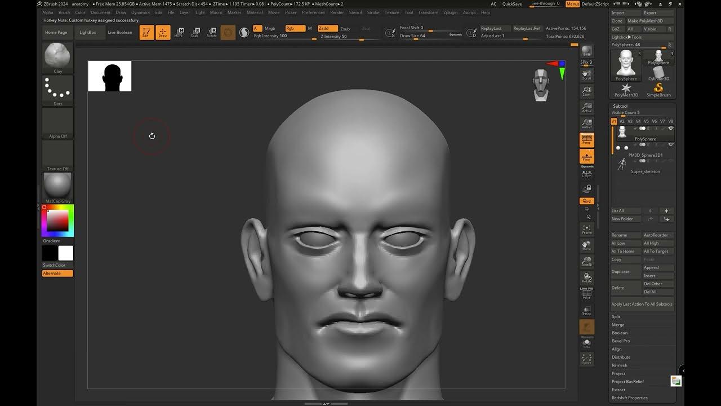The height and width of the screenshot is (406, 721).
Task: Click the Move view icon in right shelf
Action: (587, 245)
